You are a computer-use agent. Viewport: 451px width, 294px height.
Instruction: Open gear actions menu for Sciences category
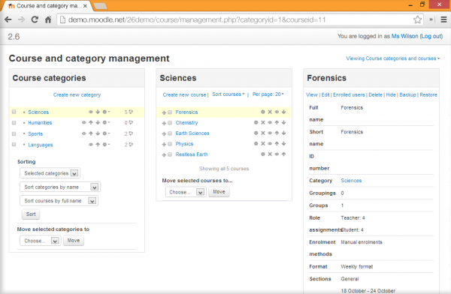pos(106,112)
